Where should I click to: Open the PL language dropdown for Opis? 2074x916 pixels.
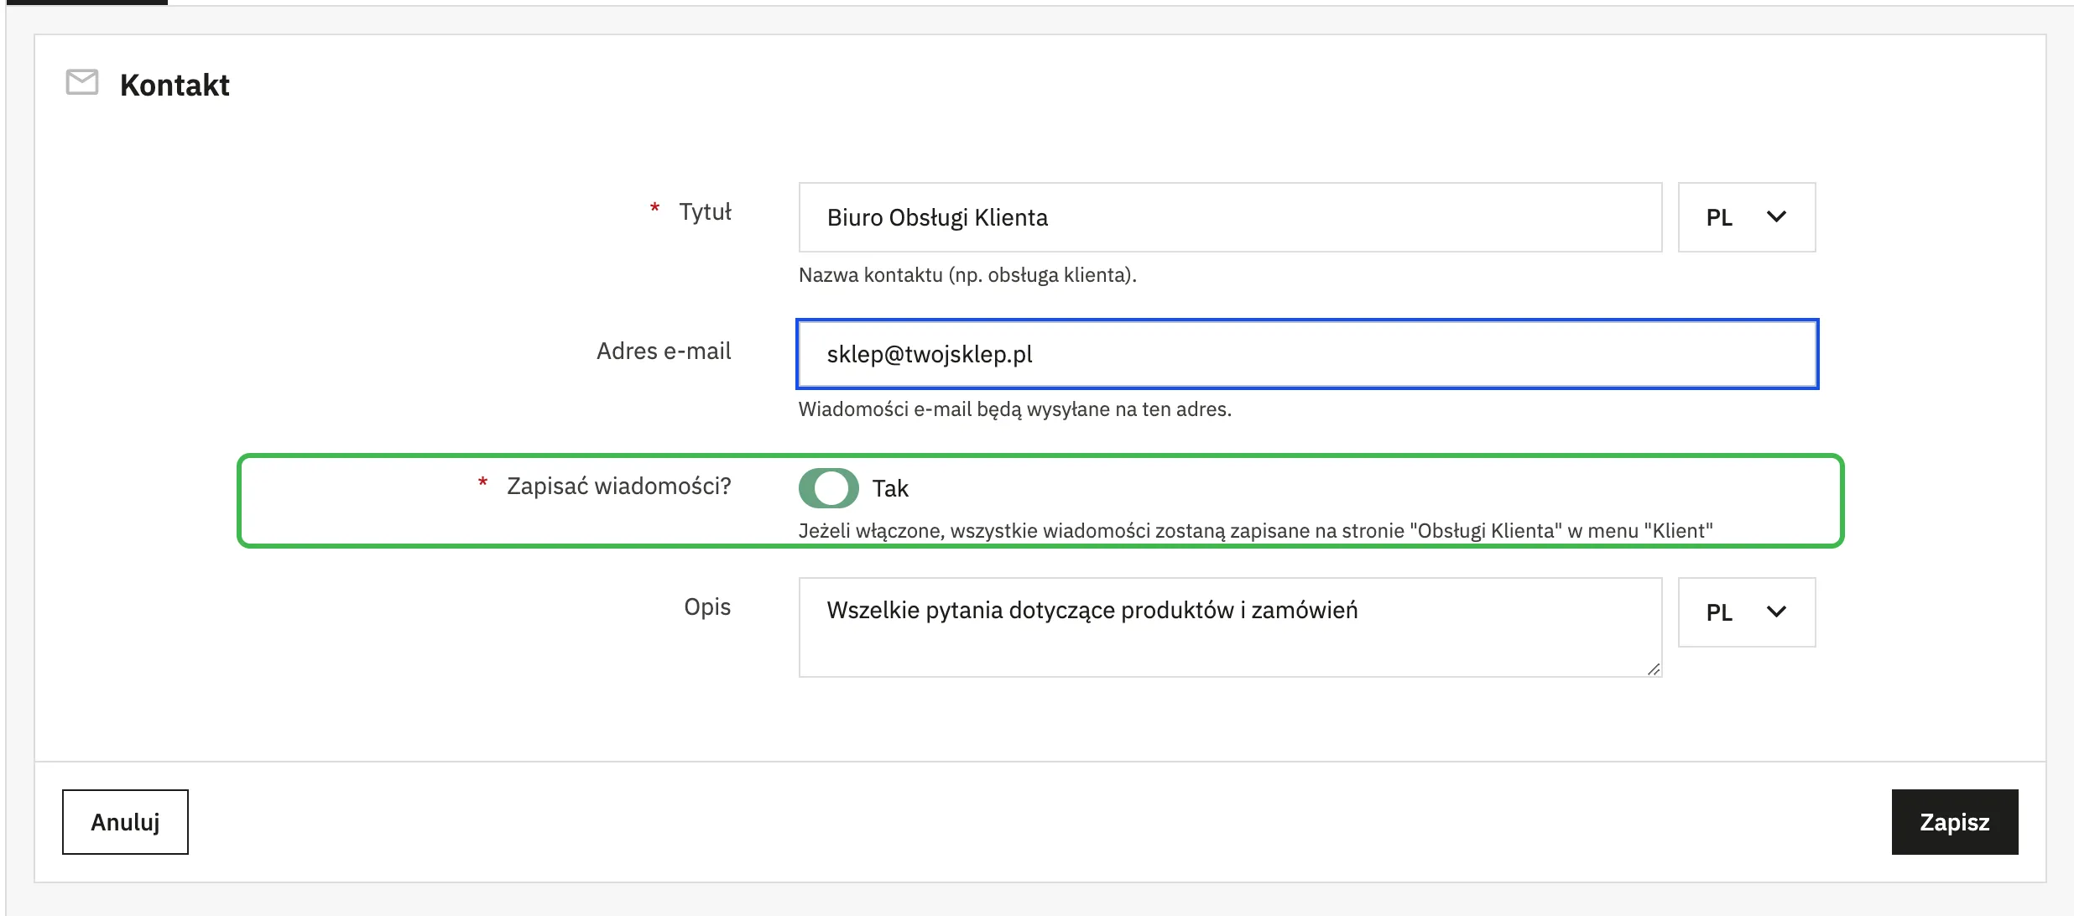tap(1747, 612)
